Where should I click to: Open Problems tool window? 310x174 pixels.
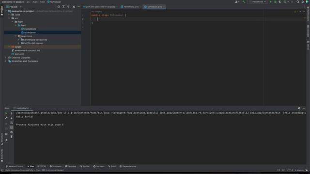(x=56, y=166)
